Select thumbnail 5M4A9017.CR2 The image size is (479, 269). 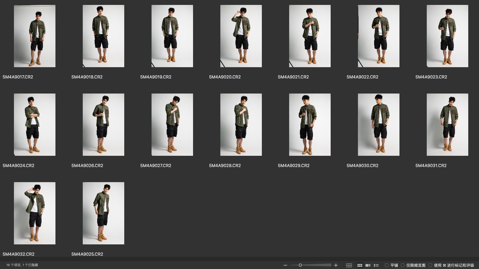click(x=35, y=36)
